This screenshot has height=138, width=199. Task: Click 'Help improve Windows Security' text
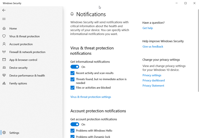tap(163, 41)
